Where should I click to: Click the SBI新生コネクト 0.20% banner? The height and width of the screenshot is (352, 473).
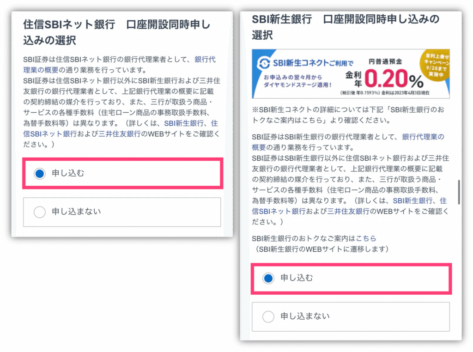pos(351,74)
